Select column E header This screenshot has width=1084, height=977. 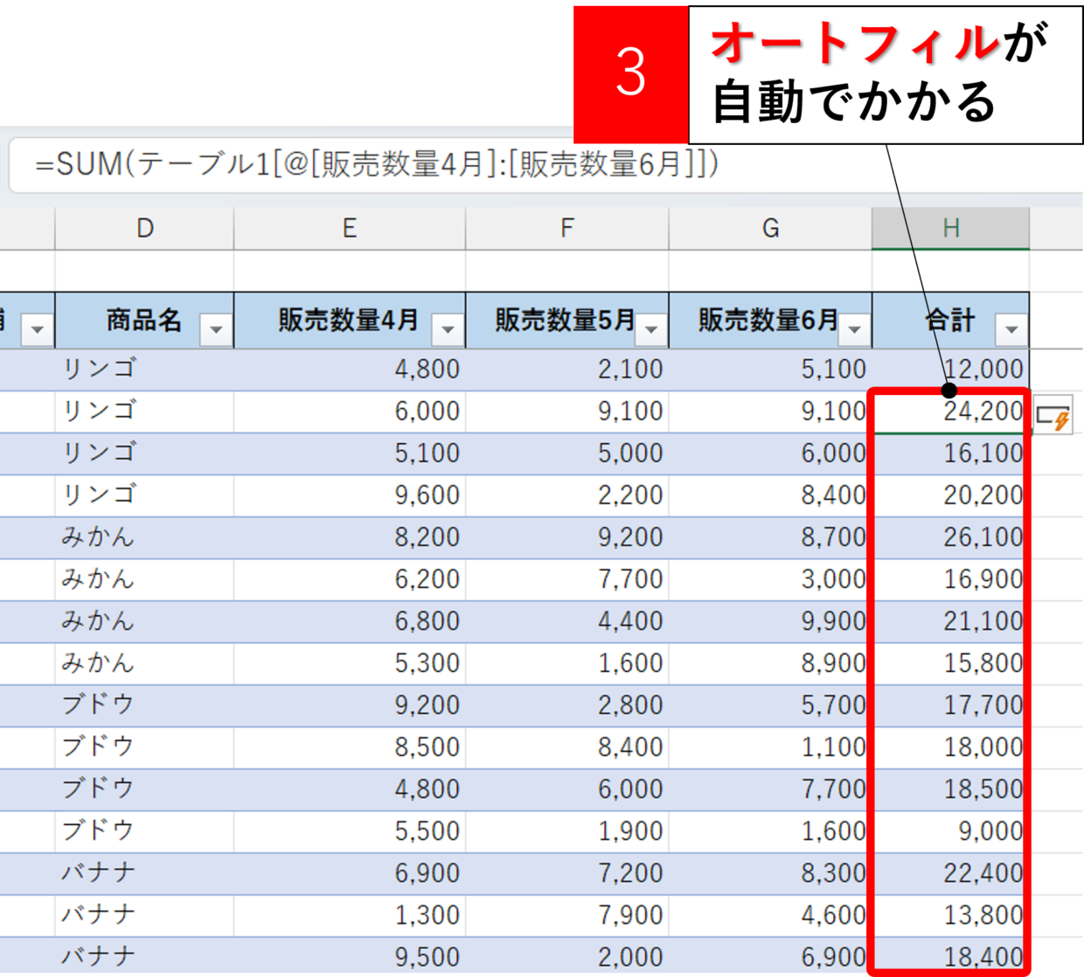tap(350, 229)
